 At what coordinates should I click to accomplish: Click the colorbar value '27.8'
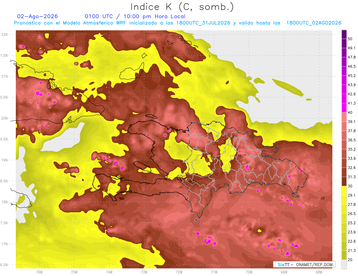coord(352,205)
